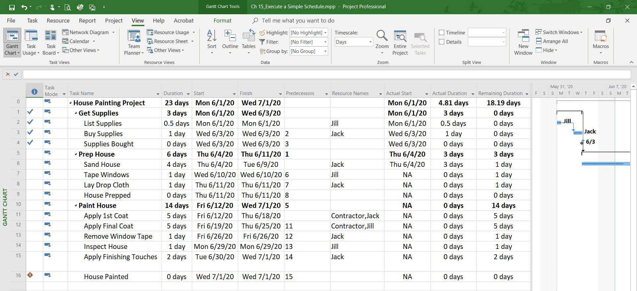637x291 pixels.
Task: Click Tell me what you want to do
Action: [x=298, y=21]
